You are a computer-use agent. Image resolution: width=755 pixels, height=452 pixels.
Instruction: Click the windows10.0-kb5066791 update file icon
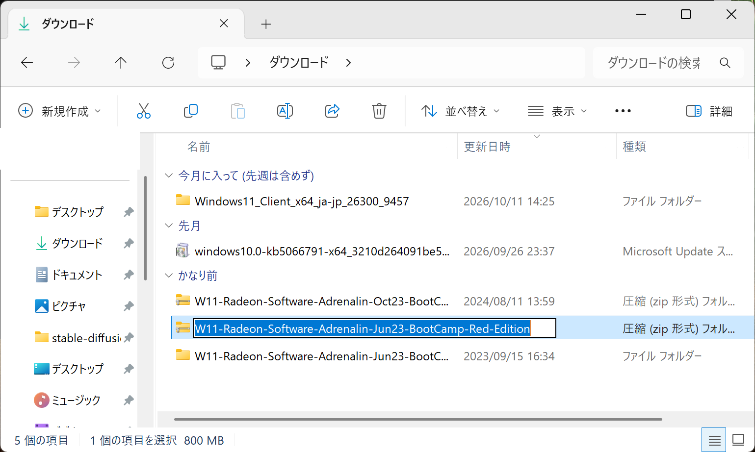point(183,251)
